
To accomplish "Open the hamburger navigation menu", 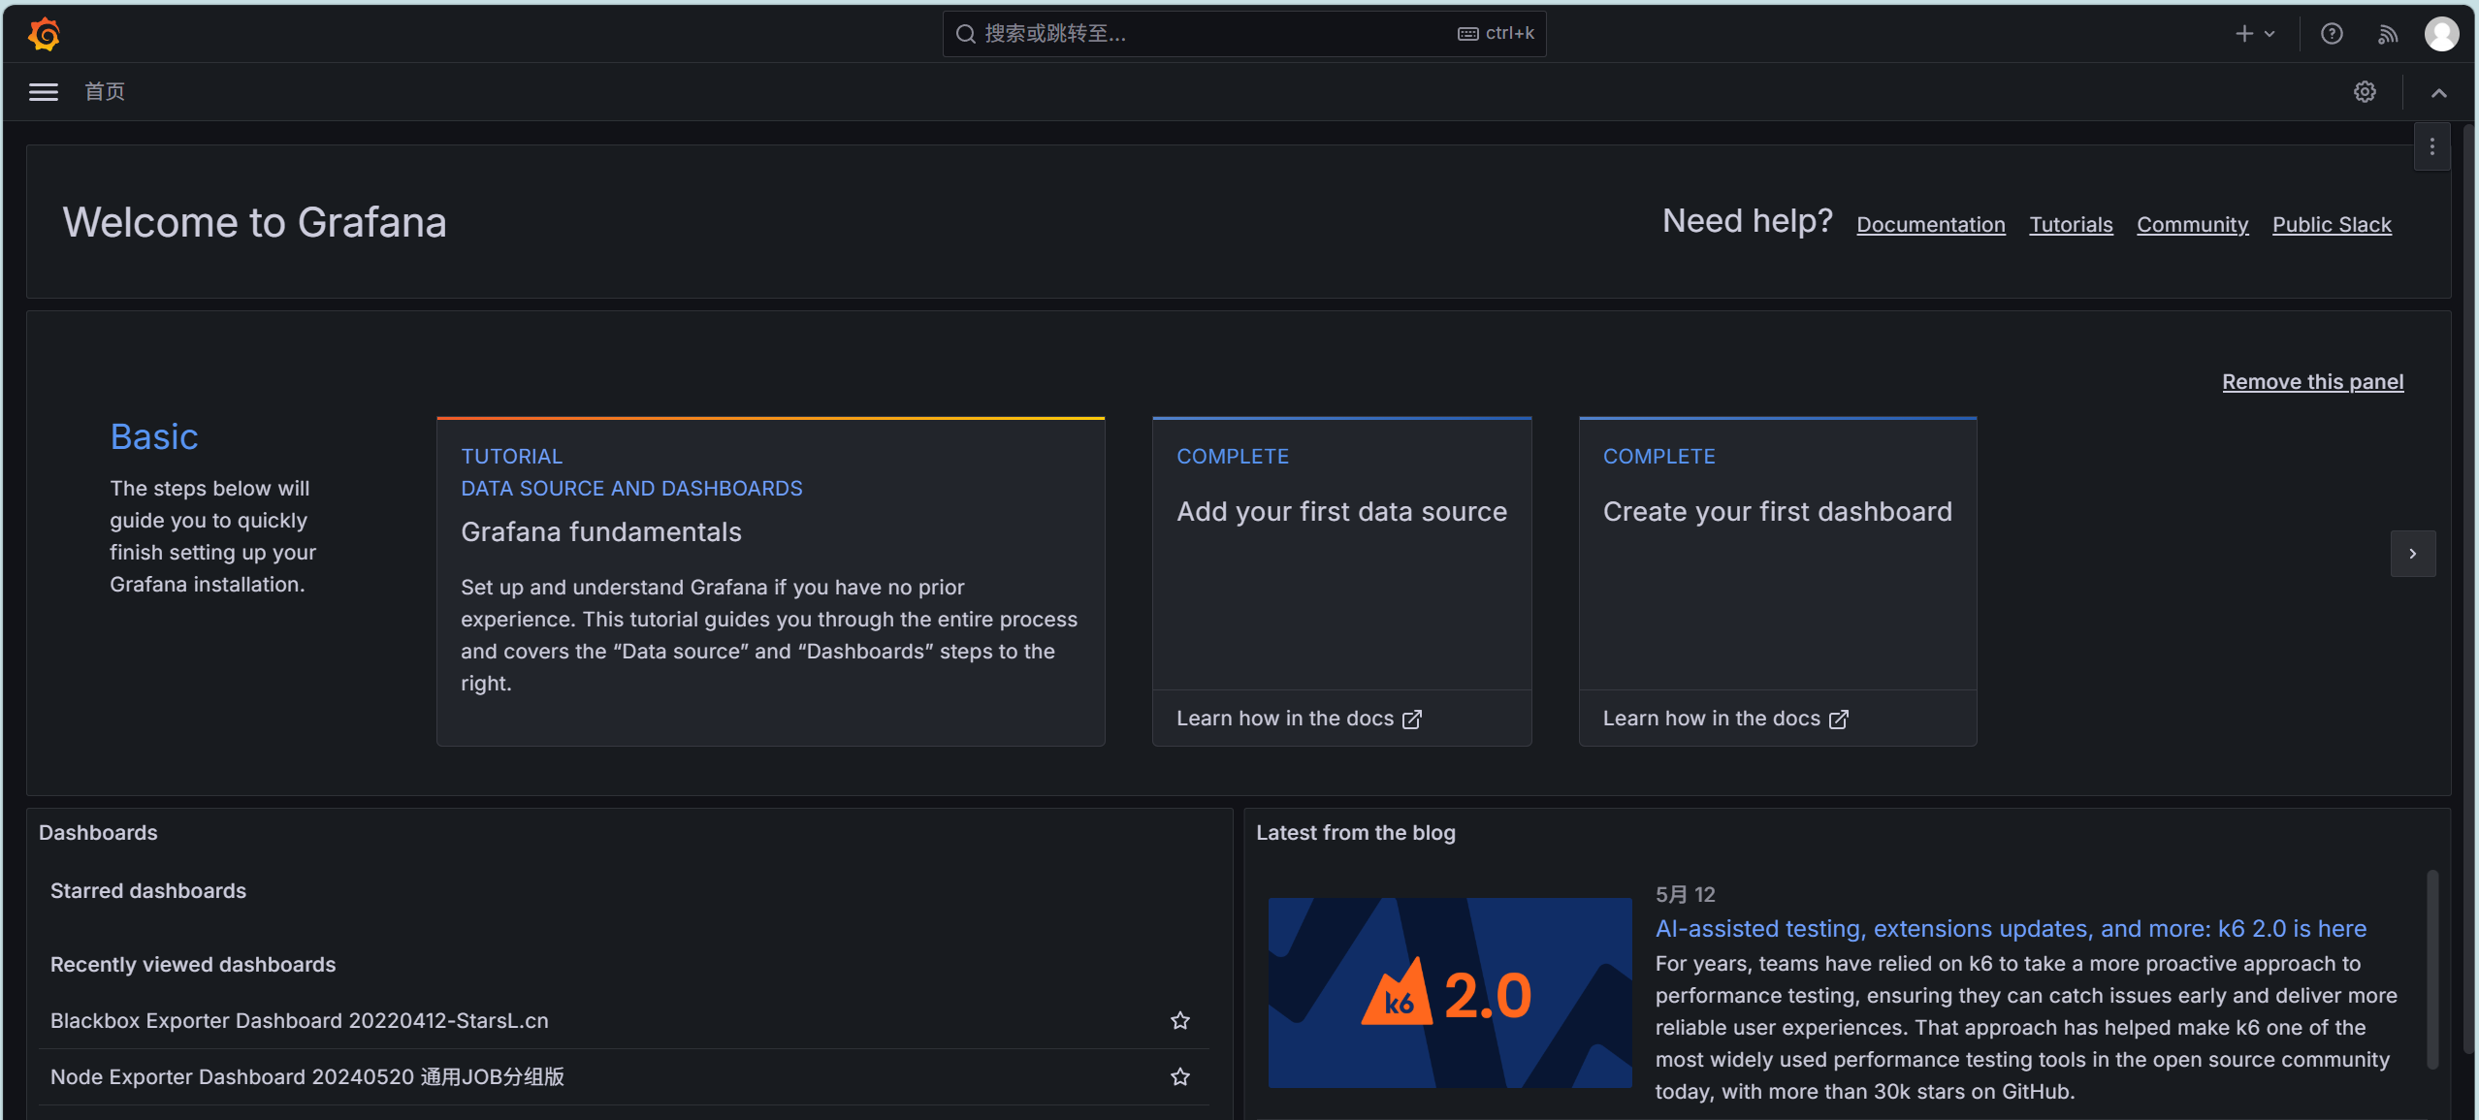I will pyautogui.click(x=44, y=92).
